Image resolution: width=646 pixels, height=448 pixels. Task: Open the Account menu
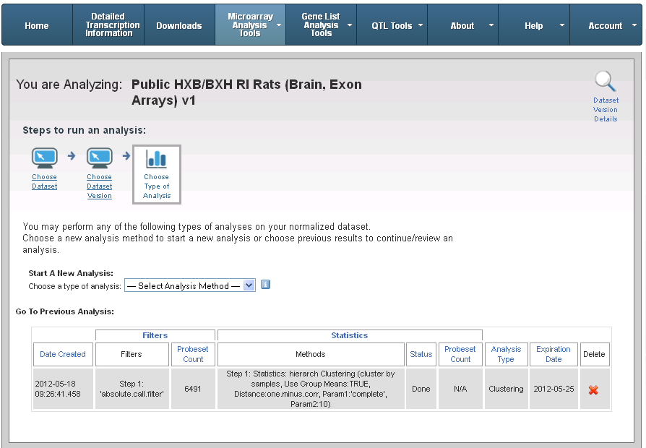tap(605, 25)
